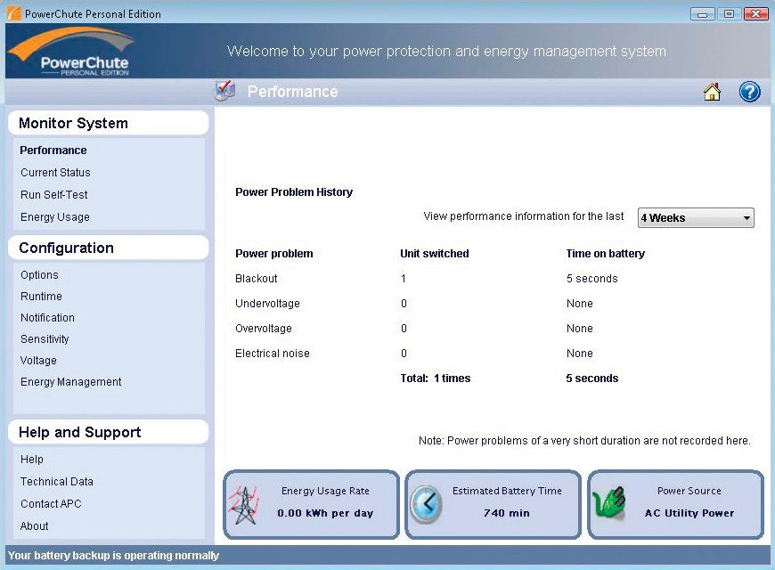The height and width of the screenshot is (570, 775).
Task: Click the 'Time on battery' column header
Action: point(606,254)
